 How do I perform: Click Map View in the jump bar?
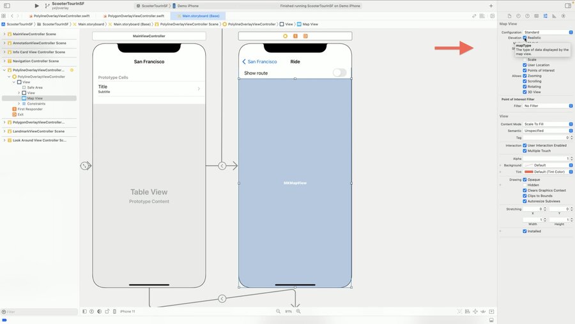[308, 24]
